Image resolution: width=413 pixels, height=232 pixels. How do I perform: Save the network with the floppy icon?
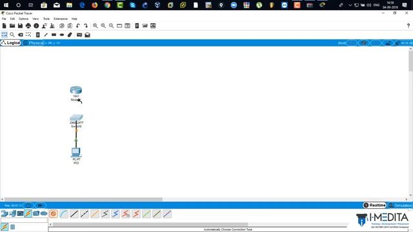coord(20,26)
